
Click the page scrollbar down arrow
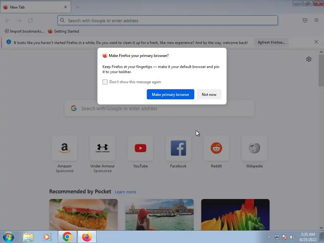(x=321, y=228)
